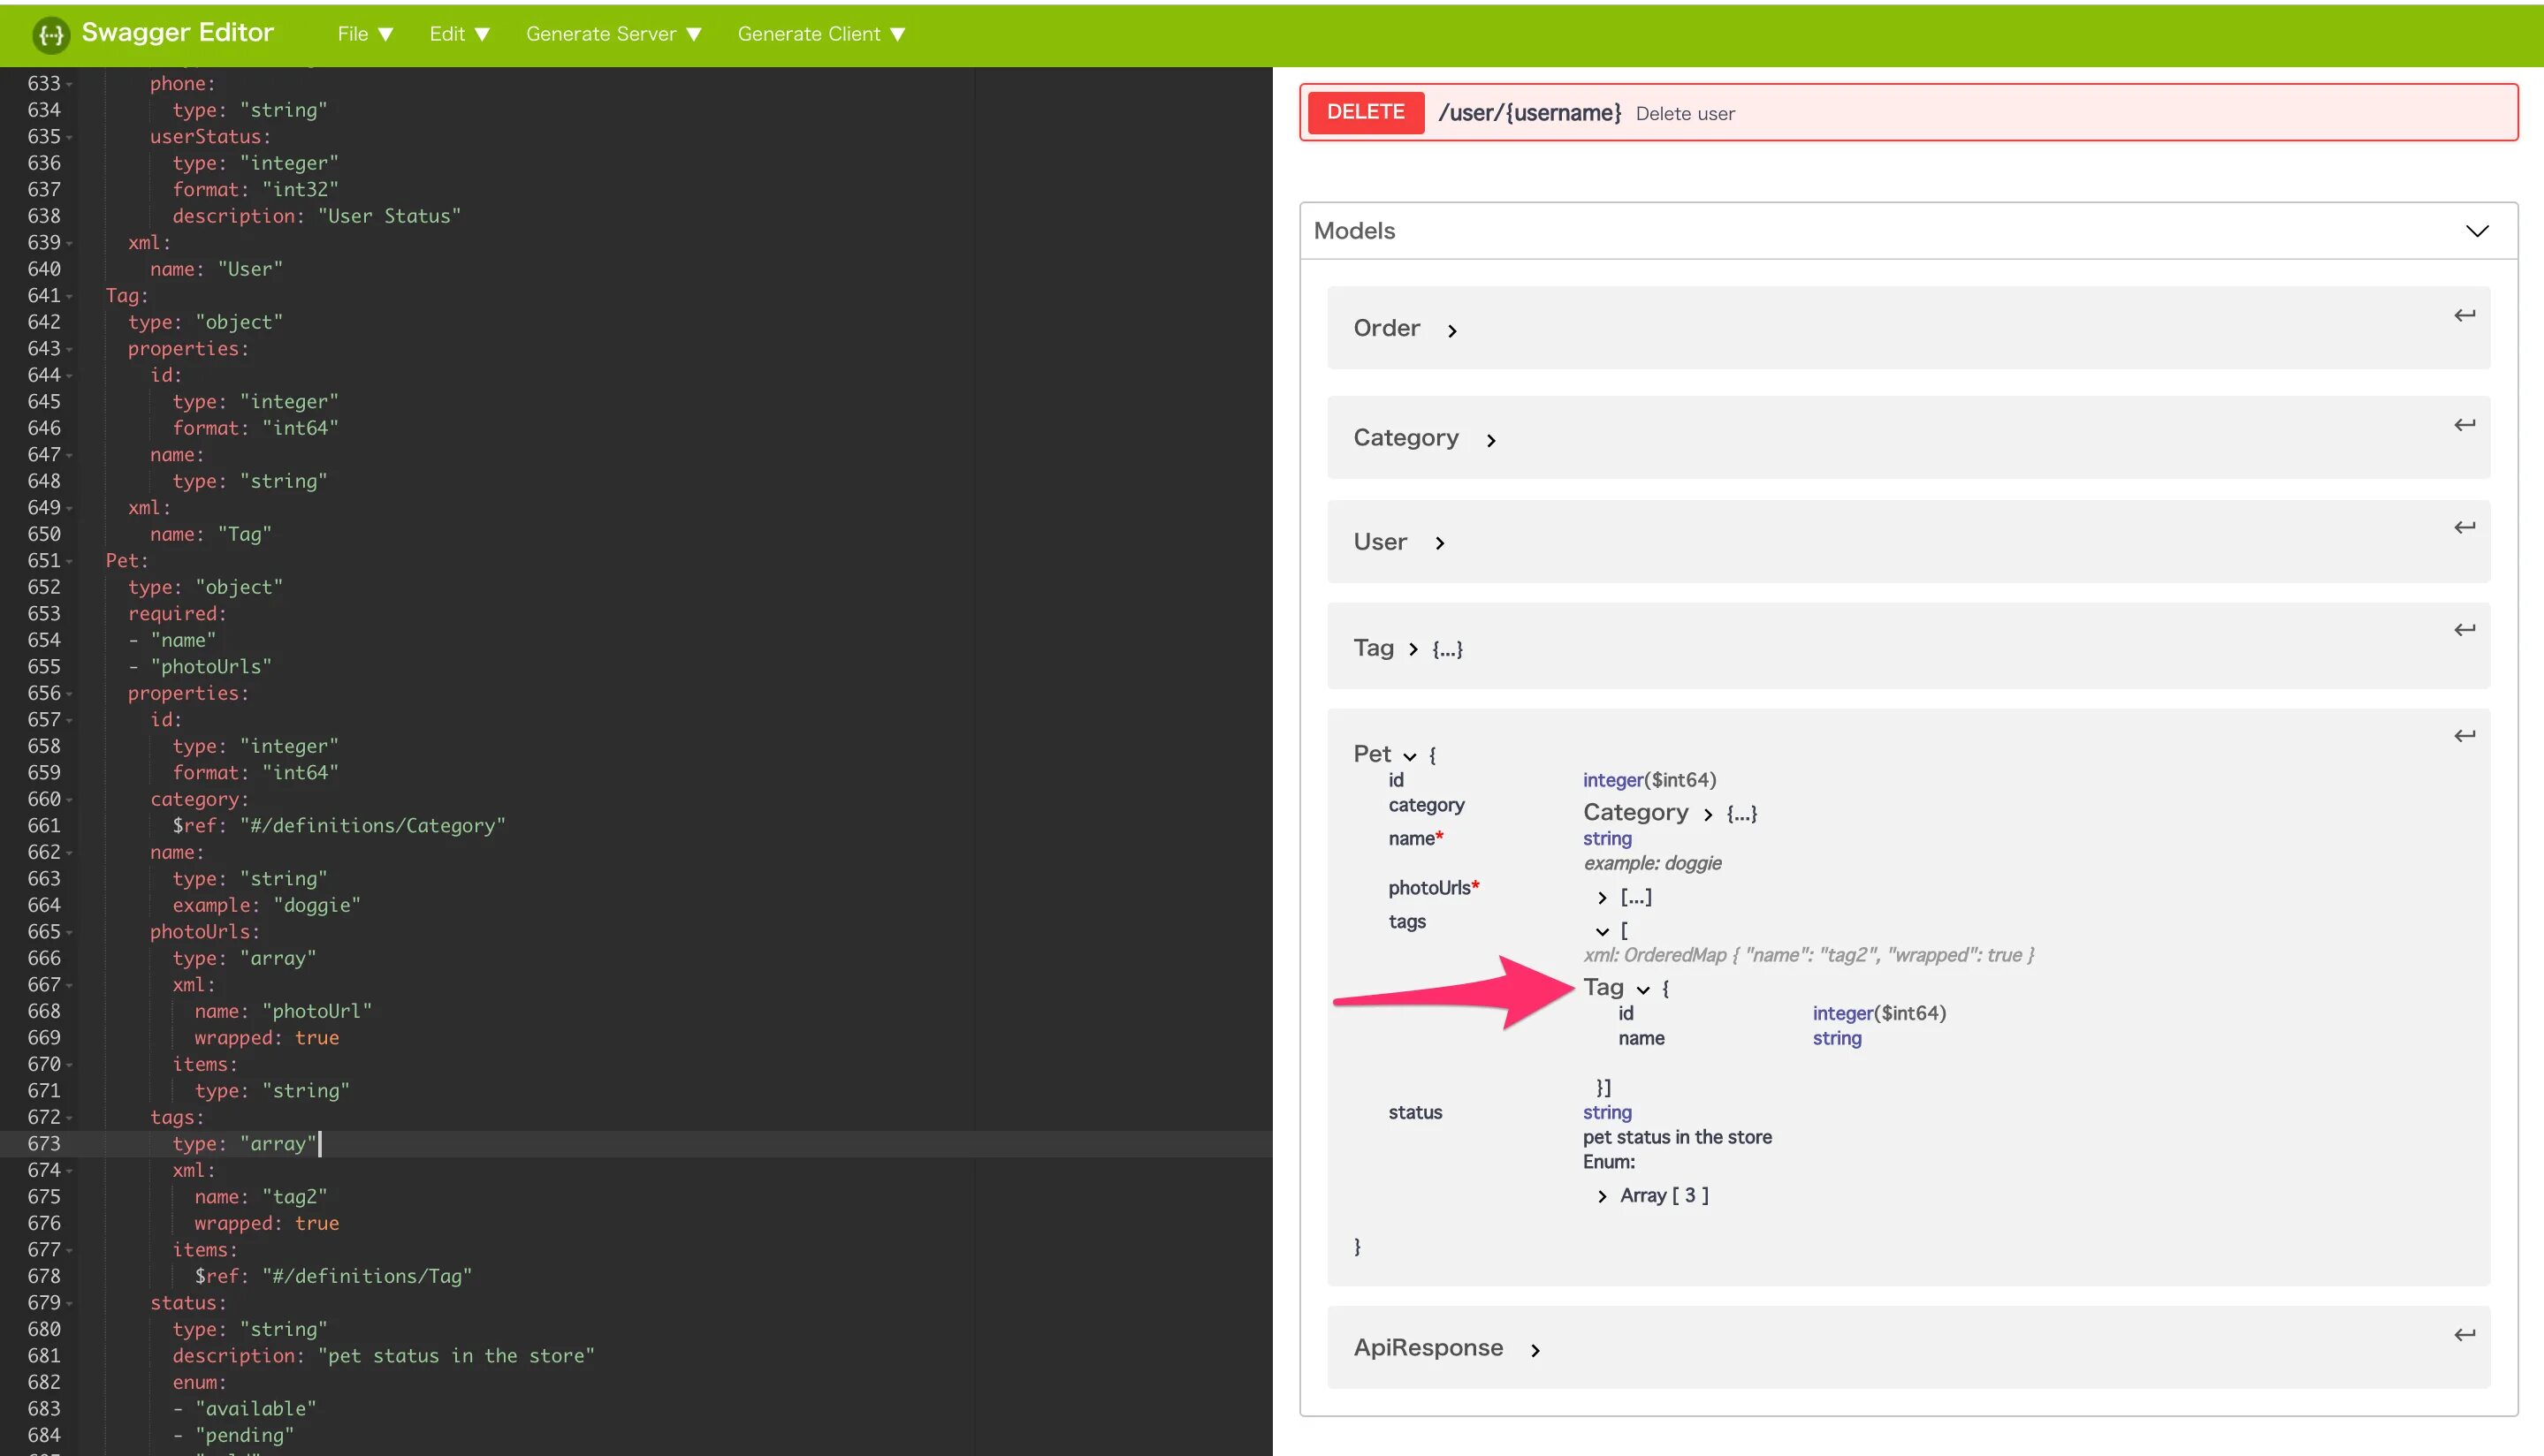Viewport: 2544px width, 1456px height.
Task: Collapse the nested Tag model in tags
Action: (1642, 989)
